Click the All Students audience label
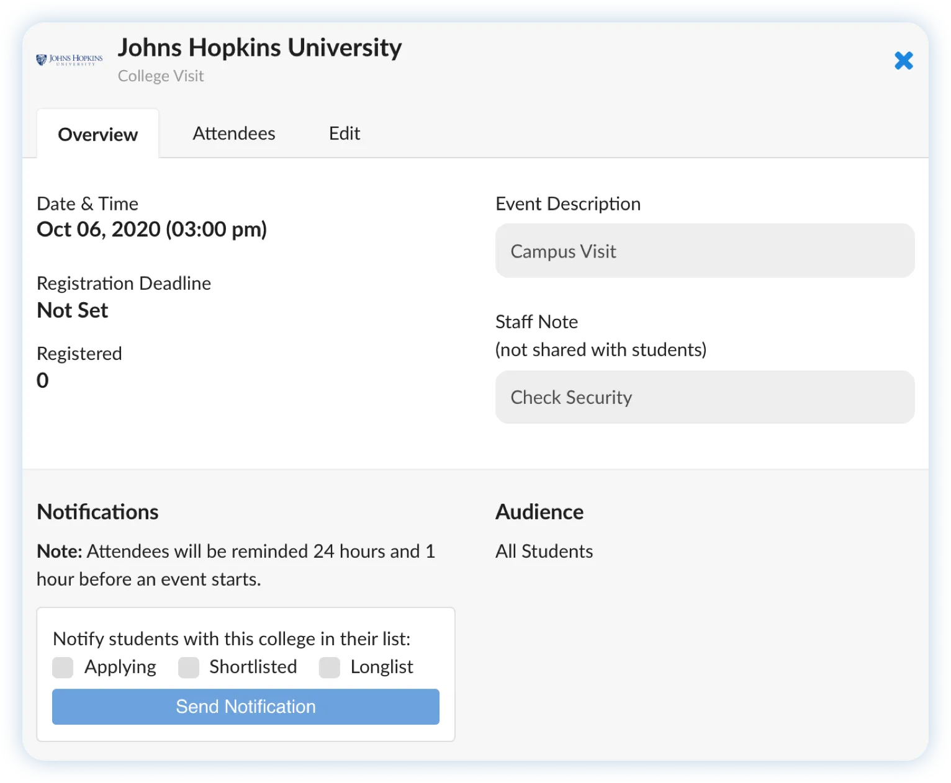 (544, 551)
